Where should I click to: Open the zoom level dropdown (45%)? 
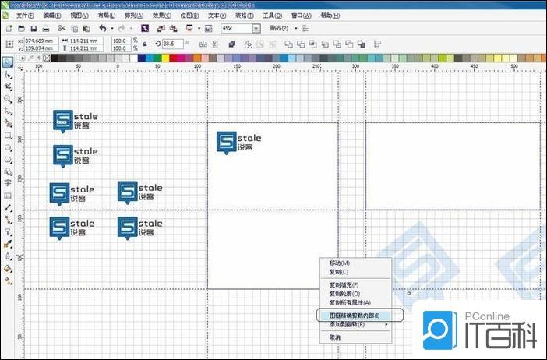tap(256, 29)
